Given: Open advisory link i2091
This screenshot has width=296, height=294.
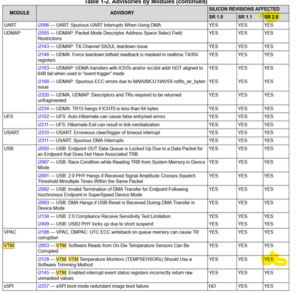Looking at the screenshot, I should 44,176.
